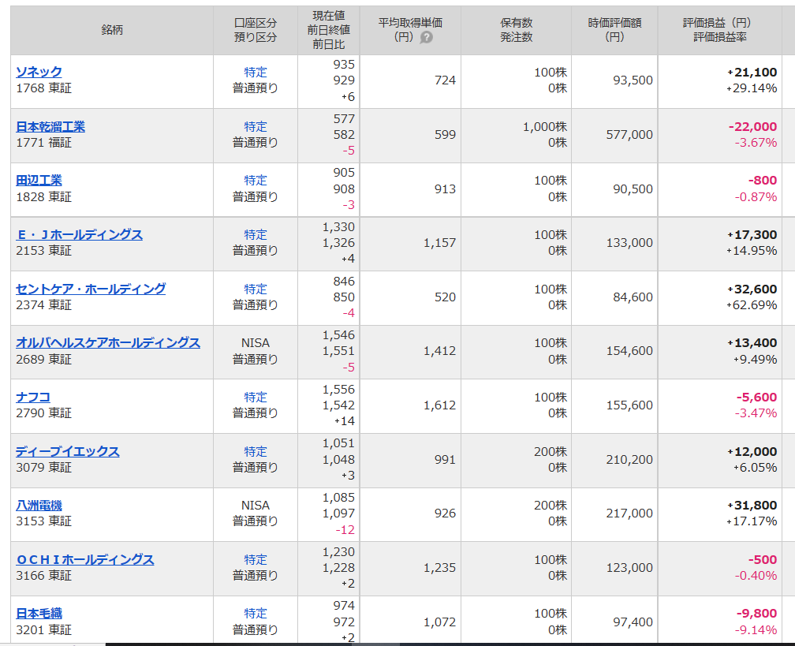Select ソネック profit value +21,100
Screen dimensions: 795x646
click(752, 72)
